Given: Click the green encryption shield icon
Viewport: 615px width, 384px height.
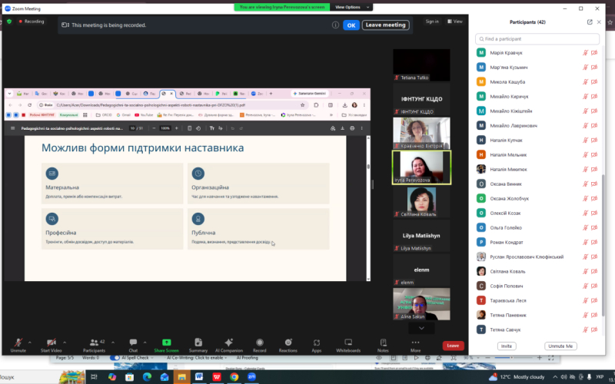Looking at the screenshot, I should (x=9, y=22).
